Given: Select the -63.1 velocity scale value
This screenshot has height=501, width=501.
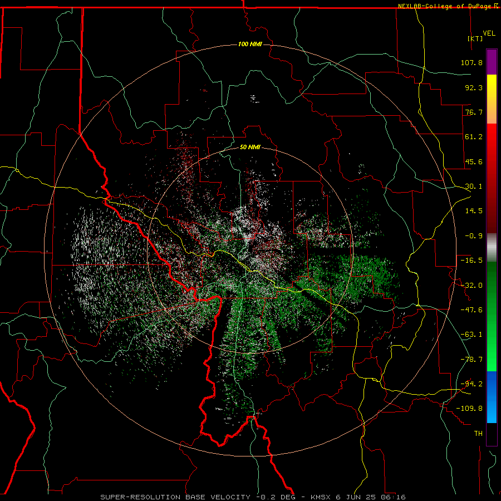Looking at the screenshot, I should coord(471,335).
